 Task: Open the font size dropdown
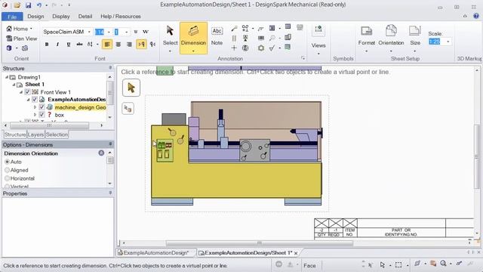(x=109, y=32)
